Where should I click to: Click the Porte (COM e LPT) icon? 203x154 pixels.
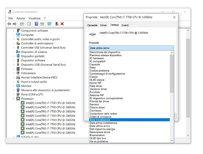[x=18, y=94]
